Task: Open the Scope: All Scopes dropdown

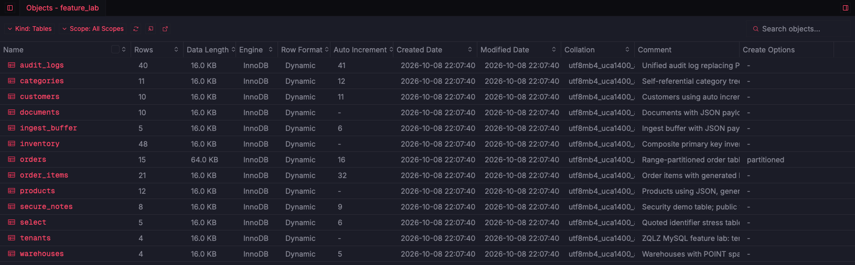Action: 93,29
